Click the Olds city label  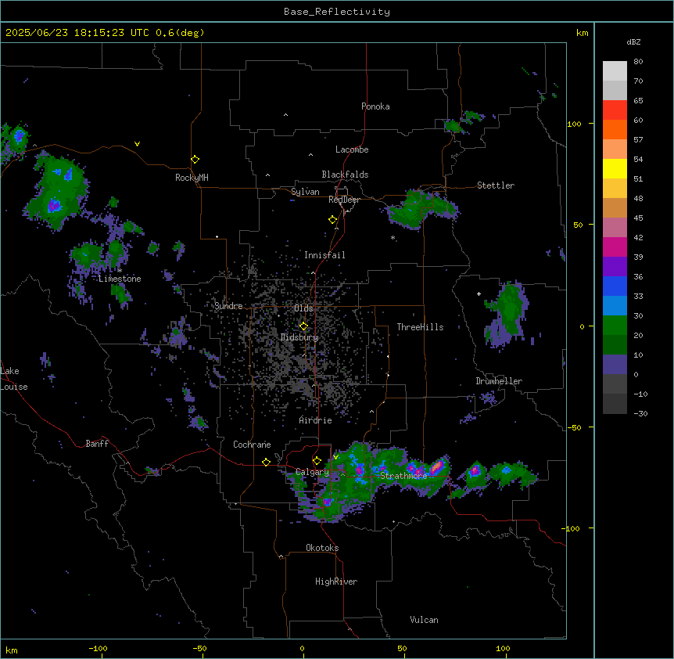click(x=303, y=308)
